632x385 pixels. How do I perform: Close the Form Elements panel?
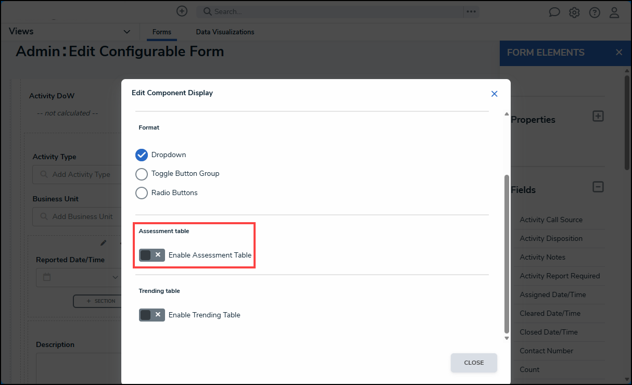(x=619, y=53)
